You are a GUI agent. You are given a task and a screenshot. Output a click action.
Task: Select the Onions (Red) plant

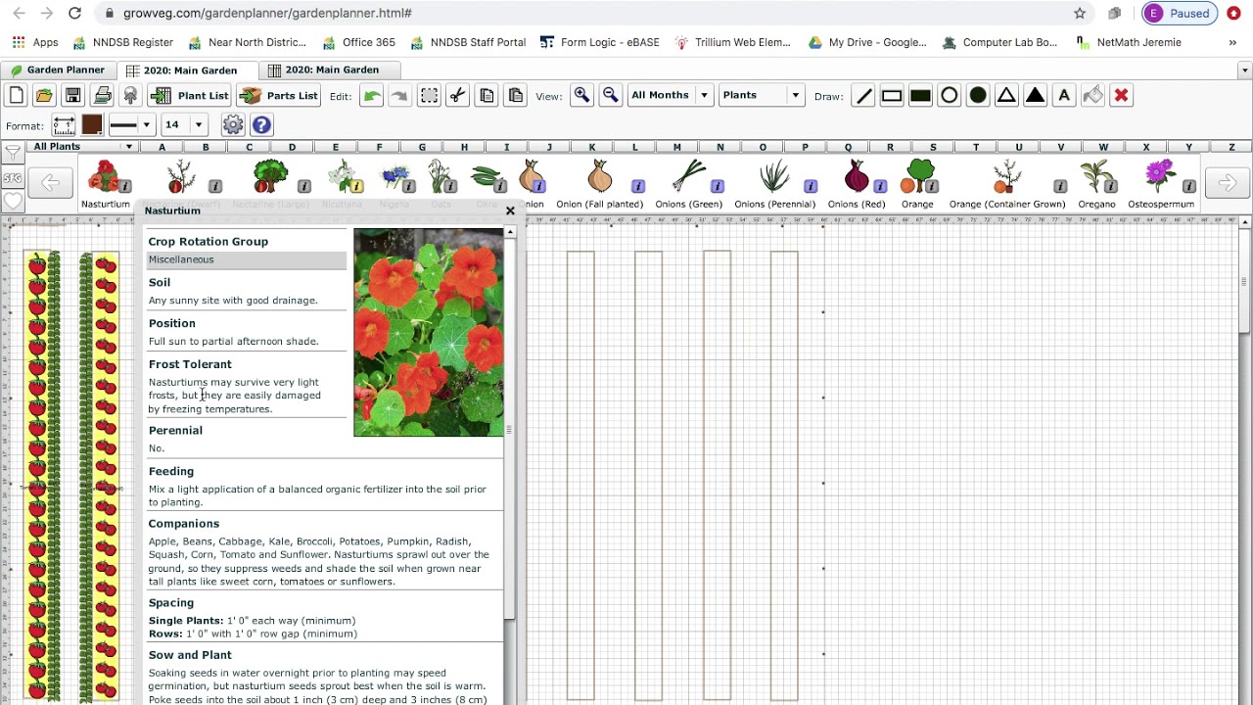point(857,177)
